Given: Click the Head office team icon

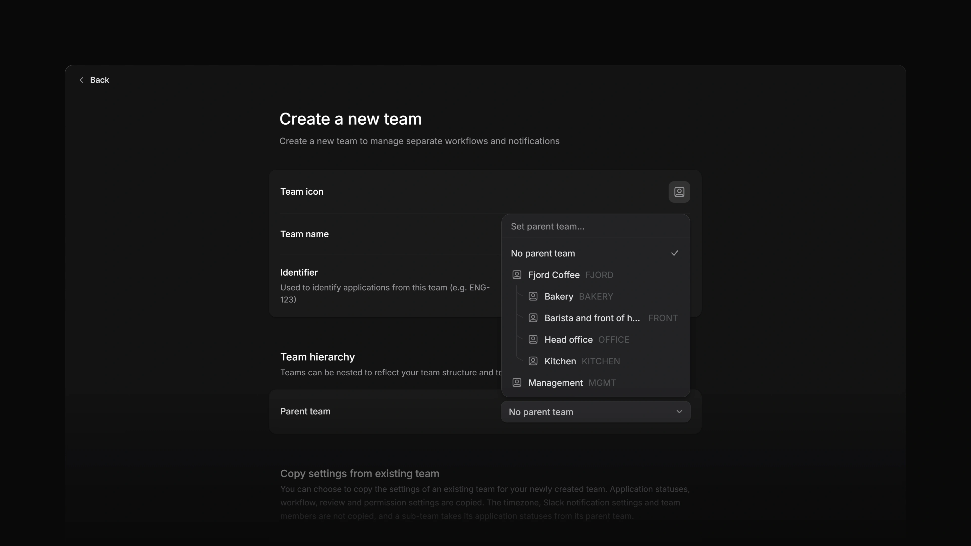Looking at the screenshot, I should 533,339.
